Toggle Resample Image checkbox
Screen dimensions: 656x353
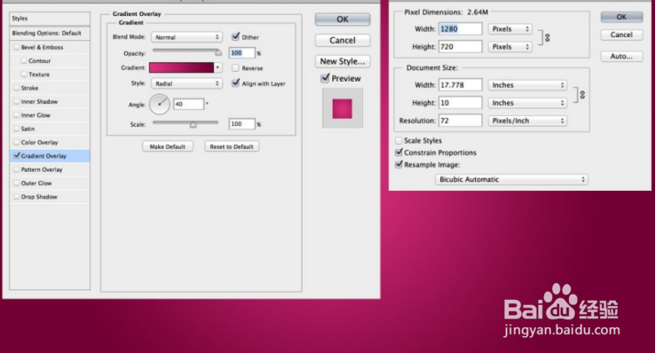click(x=399, y=164)
